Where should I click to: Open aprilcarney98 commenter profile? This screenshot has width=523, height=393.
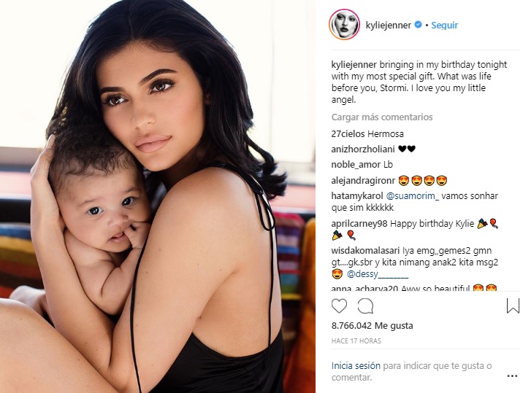[x=359, y=223]
